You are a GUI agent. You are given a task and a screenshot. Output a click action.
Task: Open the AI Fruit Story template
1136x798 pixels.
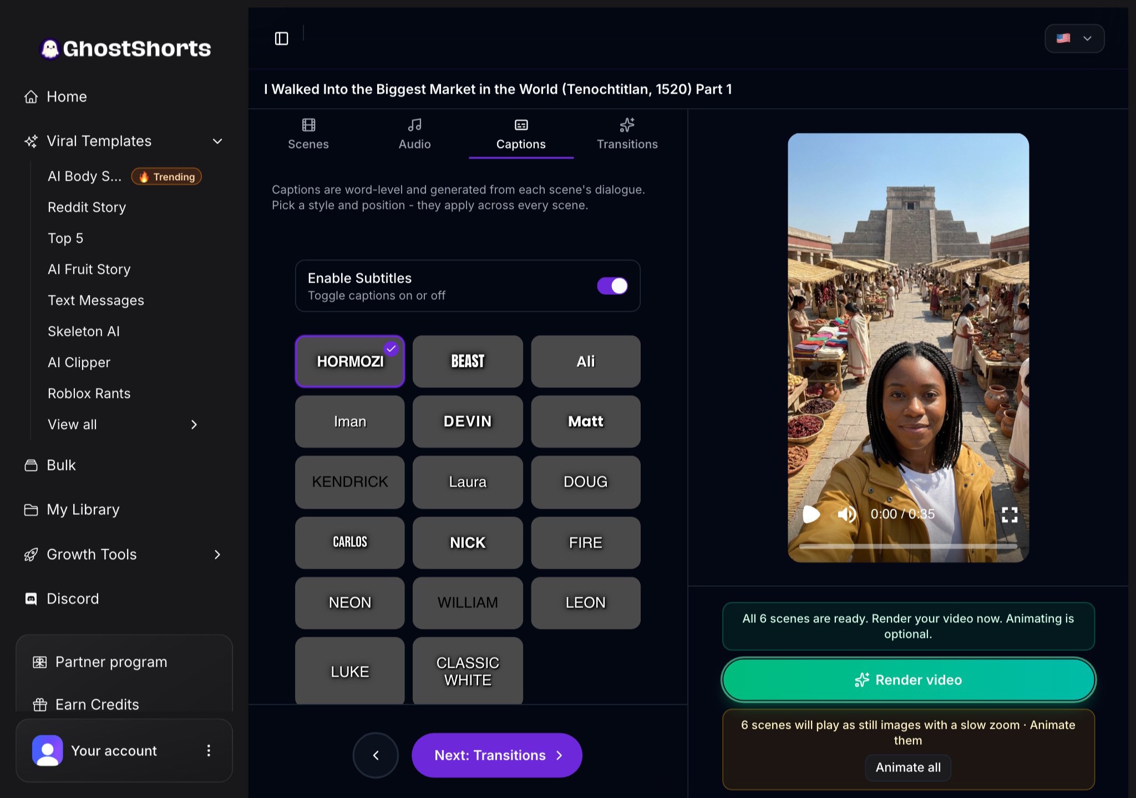(x=89, y=269)
